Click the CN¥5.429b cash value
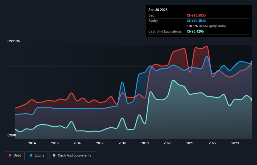This screenshot has height=165, width=257. 195,31
